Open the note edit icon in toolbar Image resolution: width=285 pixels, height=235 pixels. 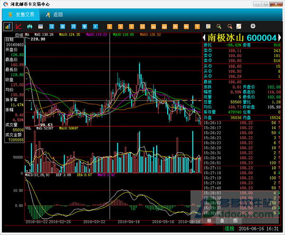[208, 27]
